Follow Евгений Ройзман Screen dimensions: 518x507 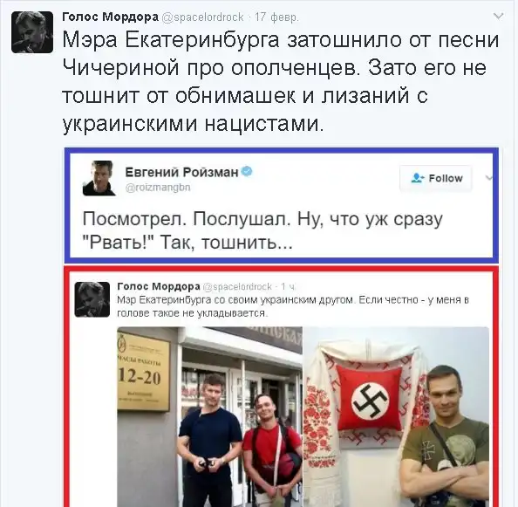tap(436, 178)
